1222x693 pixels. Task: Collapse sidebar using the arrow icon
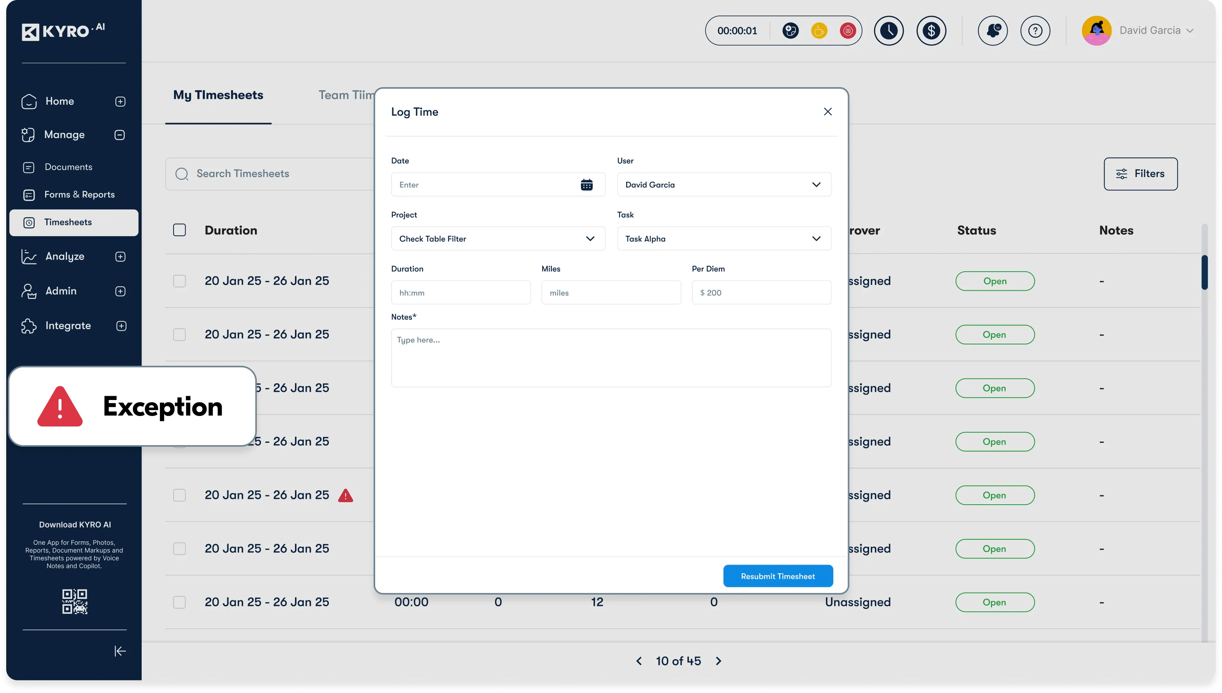coord(120,651)
